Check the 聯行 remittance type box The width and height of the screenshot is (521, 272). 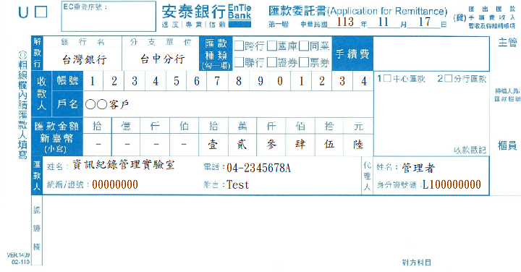239,62
